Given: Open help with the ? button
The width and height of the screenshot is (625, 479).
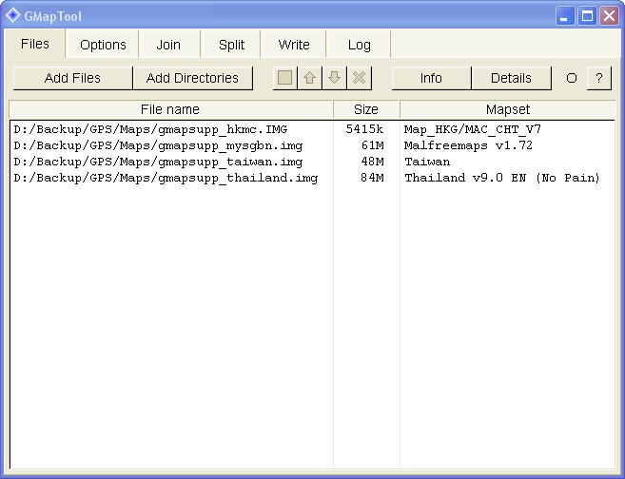Looking at the screenshot, I should coord(598,78).
